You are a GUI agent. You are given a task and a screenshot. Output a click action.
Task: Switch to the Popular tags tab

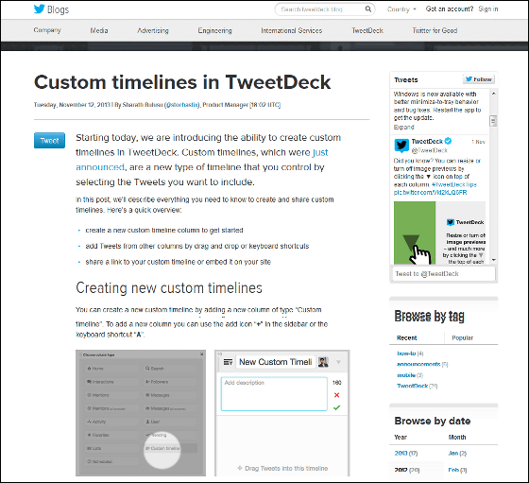(x=462, y=337)
